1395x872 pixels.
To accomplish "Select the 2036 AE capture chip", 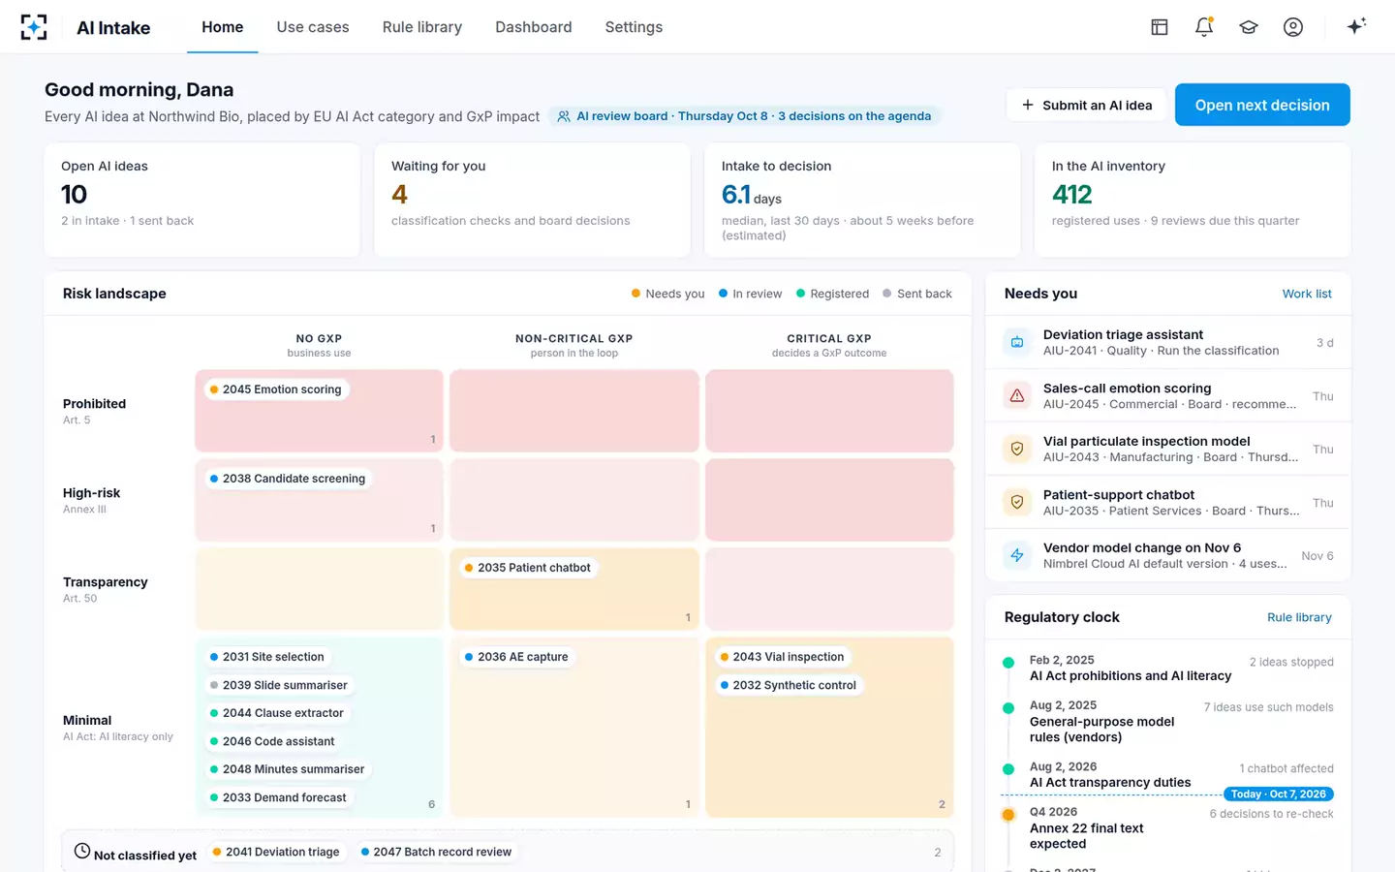I will point(516,657).
